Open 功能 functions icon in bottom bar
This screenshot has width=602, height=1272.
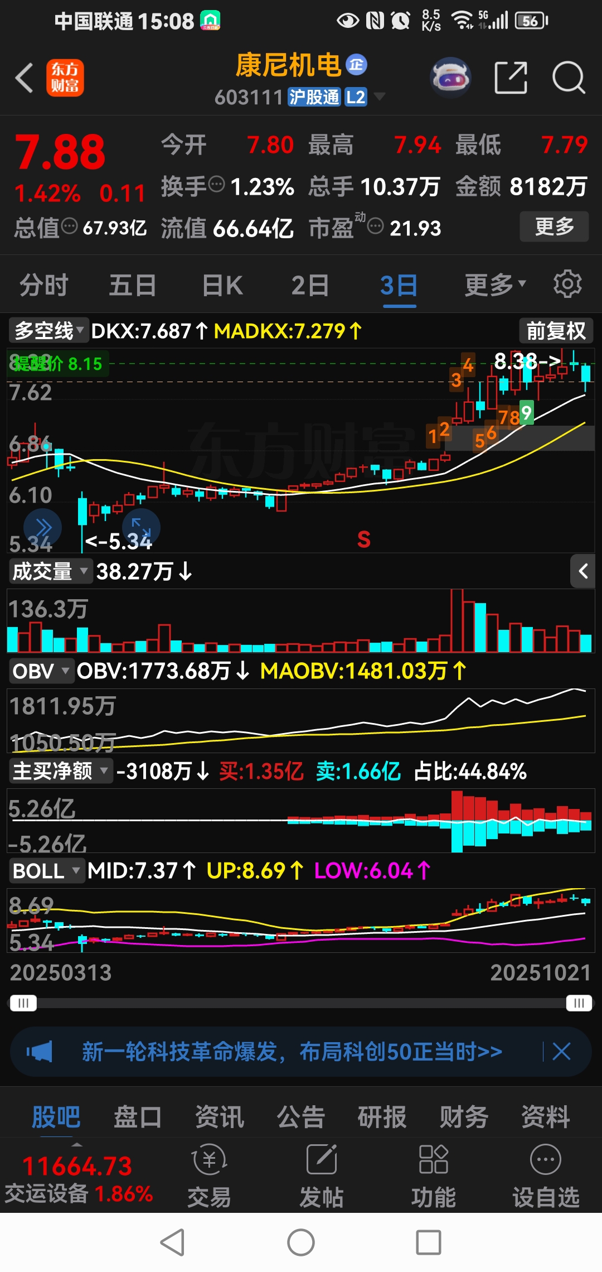(x=434, y=1175)
